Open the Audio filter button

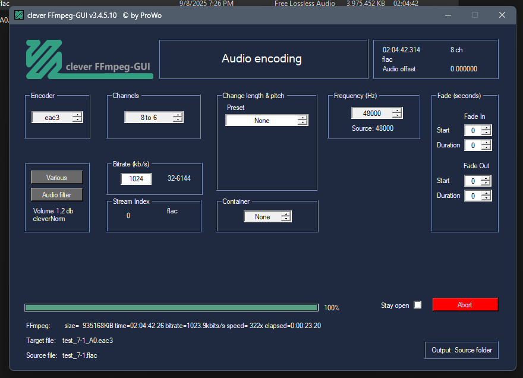[x=56, y=195]
